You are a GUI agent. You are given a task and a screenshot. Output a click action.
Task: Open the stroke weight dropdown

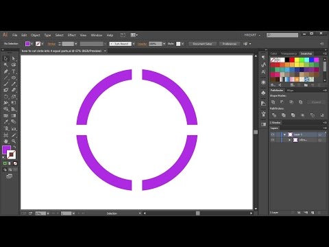coord(76,44)
